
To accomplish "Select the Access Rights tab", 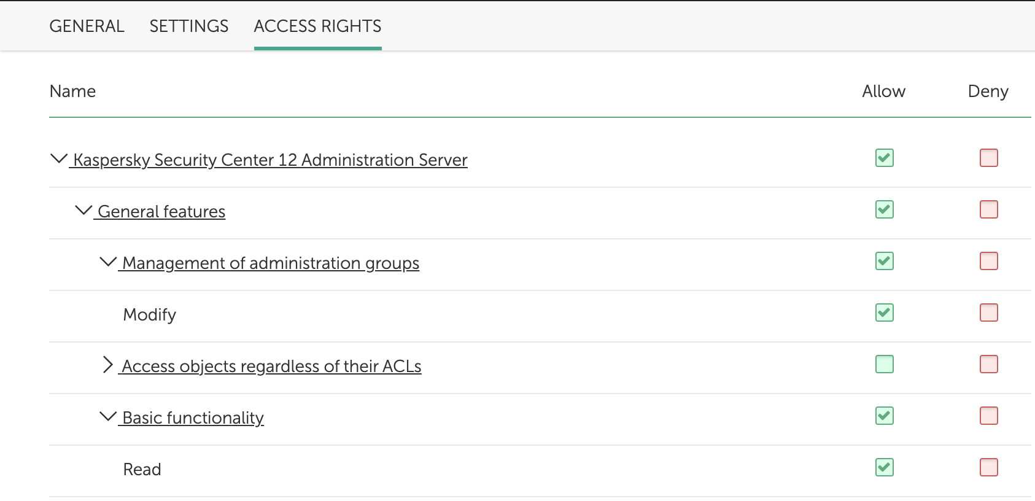I will [317, 26].
